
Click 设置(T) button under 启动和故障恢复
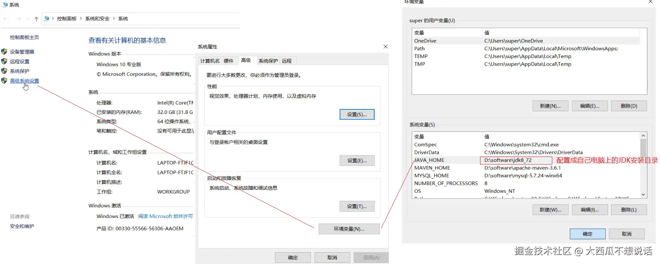pos(357,206)
